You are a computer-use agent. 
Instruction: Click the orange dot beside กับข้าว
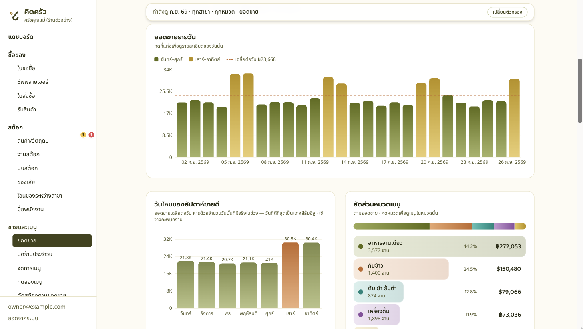[361, 269]
